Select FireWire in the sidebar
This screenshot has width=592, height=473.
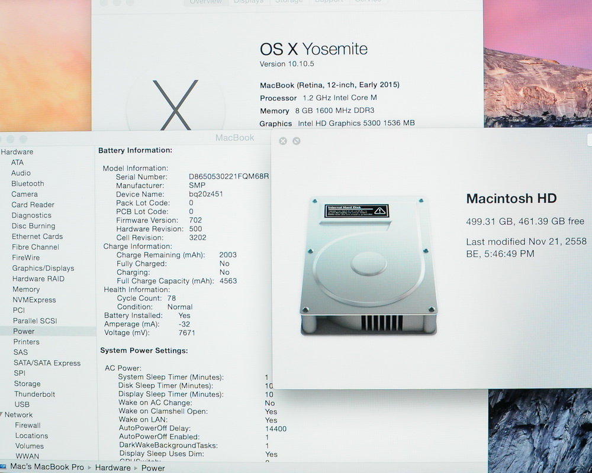25,257
